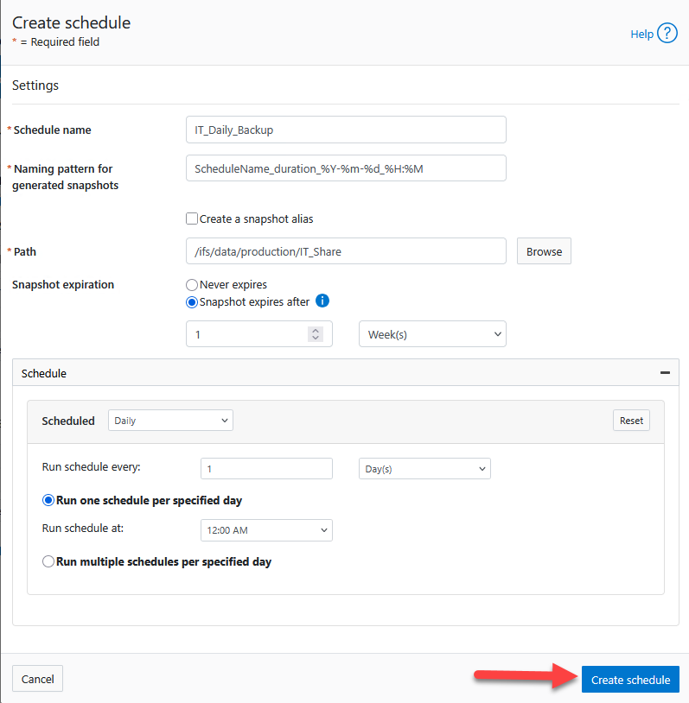Open the Week(s) expiration unit dropdown
Viewport: 689px width, 703px height.
(432, 333)
